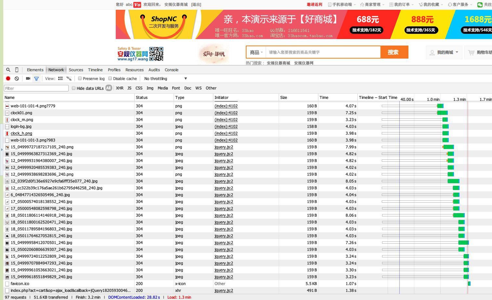Expand the 我的商城 dropdown
The image size is (492, 300).
[444, 52]
